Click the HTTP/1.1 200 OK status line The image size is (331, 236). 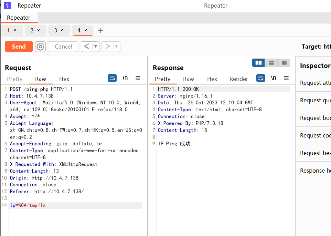click(x=178, y=89)
